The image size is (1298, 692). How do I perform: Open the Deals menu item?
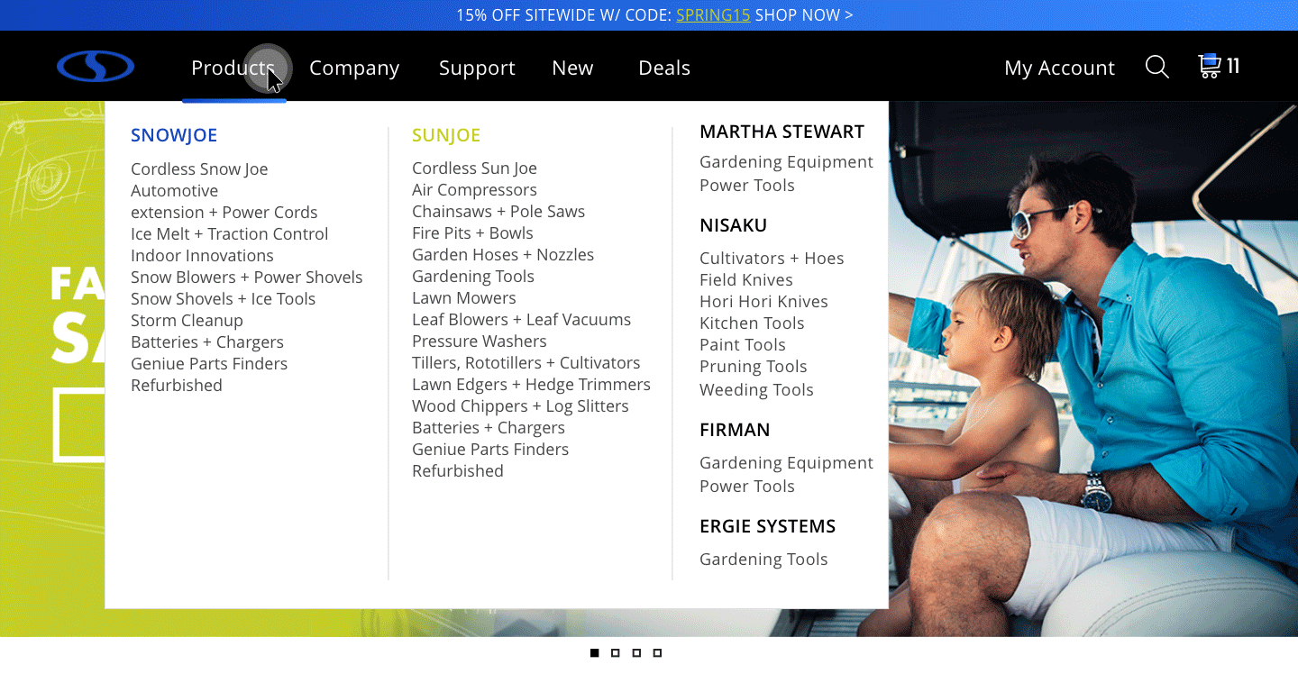[x=664, y=68]
